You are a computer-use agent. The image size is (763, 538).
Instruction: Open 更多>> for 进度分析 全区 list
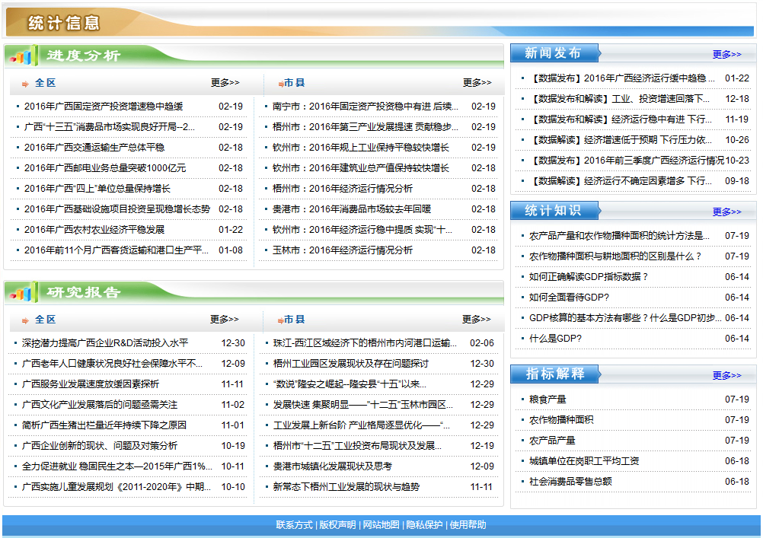tap(225, 83)
